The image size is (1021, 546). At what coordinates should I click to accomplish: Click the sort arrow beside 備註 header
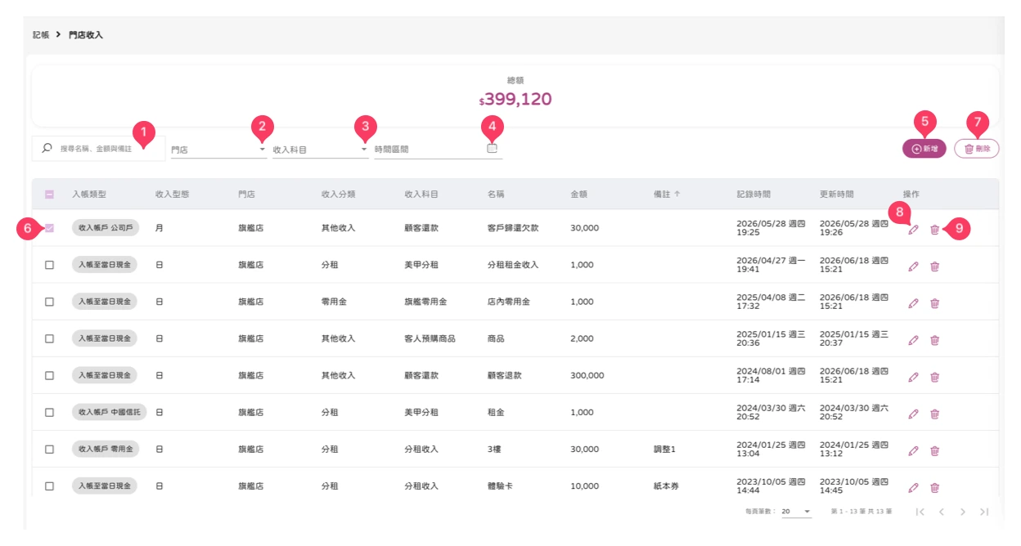677,195
